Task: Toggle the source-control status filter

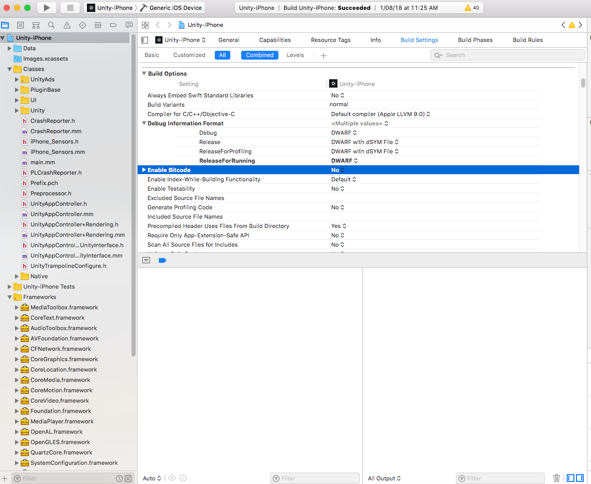Action: tap(128, 478)
